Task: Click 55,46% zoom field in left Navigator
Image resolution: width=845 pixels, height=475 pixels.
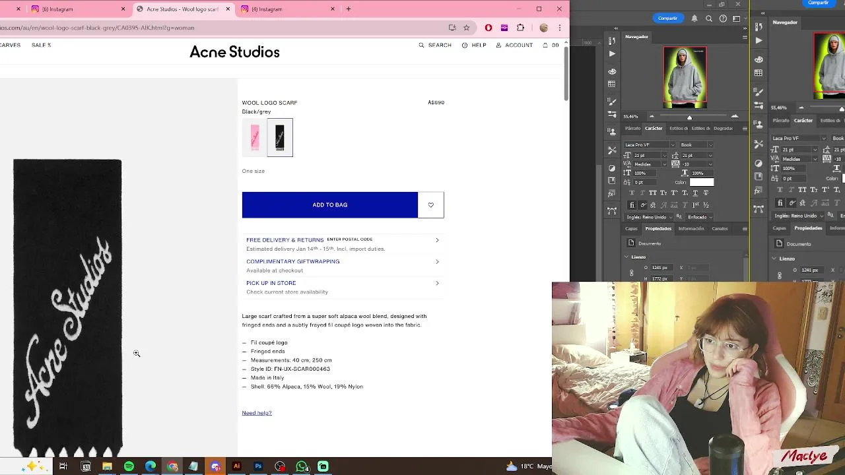Action: click(x=631, y=116)
